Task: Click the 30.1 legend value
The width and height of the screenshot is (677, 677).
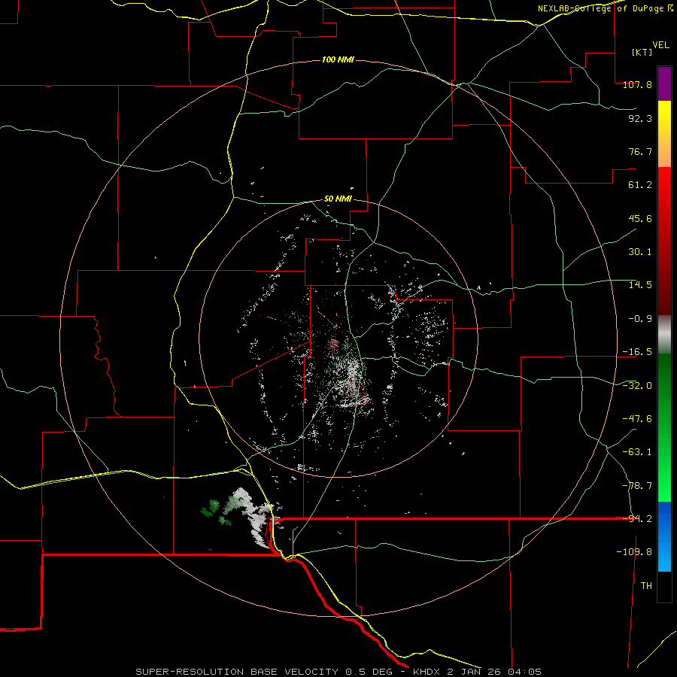Action: tap(640, 252)
